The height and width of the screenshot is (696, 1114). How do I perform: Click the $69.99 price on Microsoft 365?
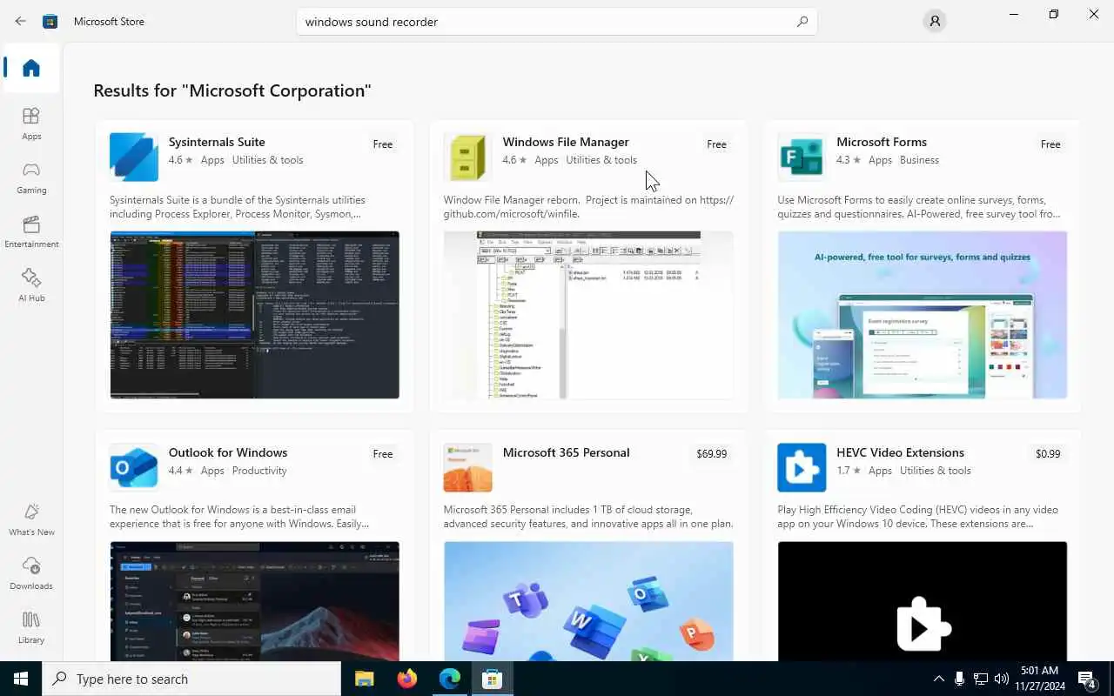pos(711,454)
